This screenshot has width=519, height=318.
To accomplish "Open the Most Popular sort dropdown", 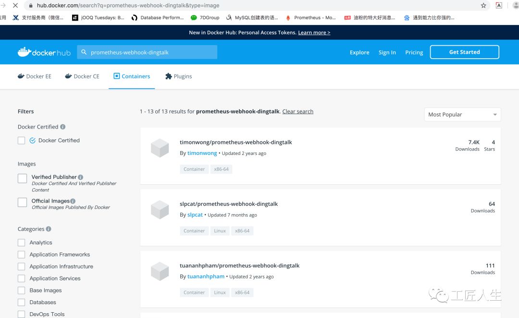I will tap(462, 114).
